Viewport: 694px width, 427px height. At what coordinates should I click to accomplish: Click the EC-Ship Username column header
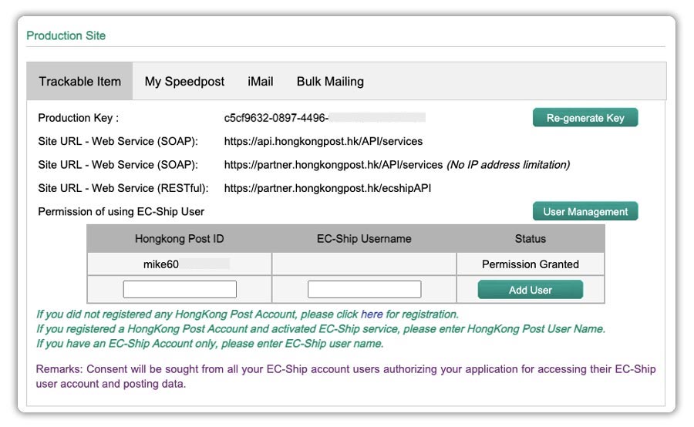click(364, 239)
